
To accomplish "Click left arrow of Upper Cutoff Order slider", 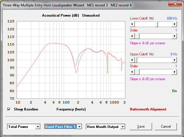I will (x=132, y=72).
